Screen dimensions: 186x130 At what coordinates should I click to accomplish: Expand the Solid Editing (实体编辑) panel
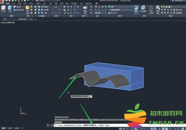tap(42, 16)
